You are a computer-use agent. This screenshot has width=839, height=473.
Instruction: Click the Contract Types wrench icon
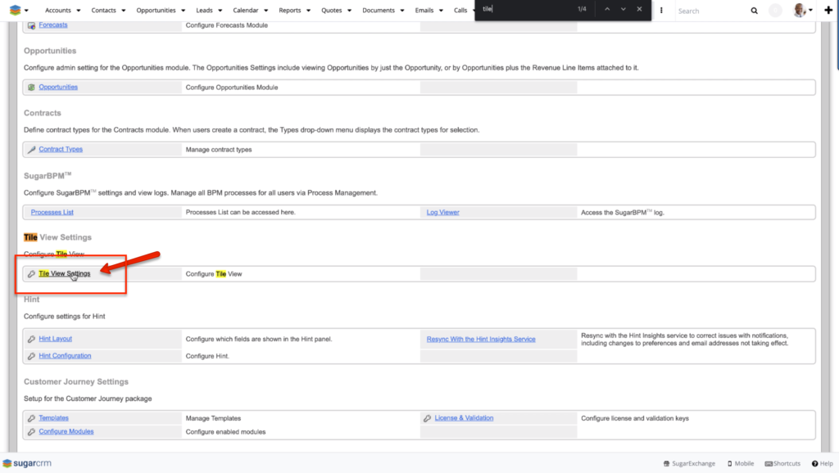32,150
